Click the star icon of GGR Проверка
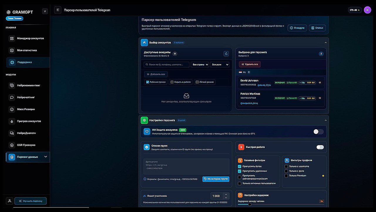Image resolution: width=376 pixels, height=212 pixels. (12, 145)
